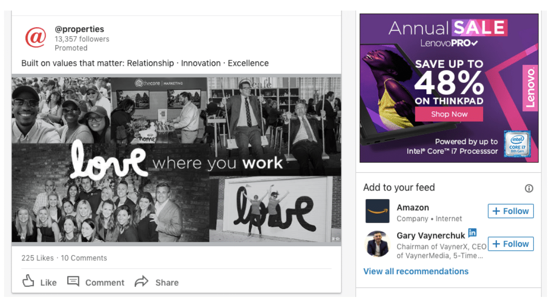Image resolution: width=550 pixels, height=306 pixels.
Task: Open the @properties company name link
Action: click(x=79, y=29)
